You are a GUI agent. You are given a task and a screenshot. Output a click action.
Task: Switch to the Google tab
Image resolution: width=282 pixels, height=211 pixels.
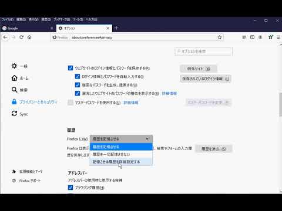pos(28,28)
